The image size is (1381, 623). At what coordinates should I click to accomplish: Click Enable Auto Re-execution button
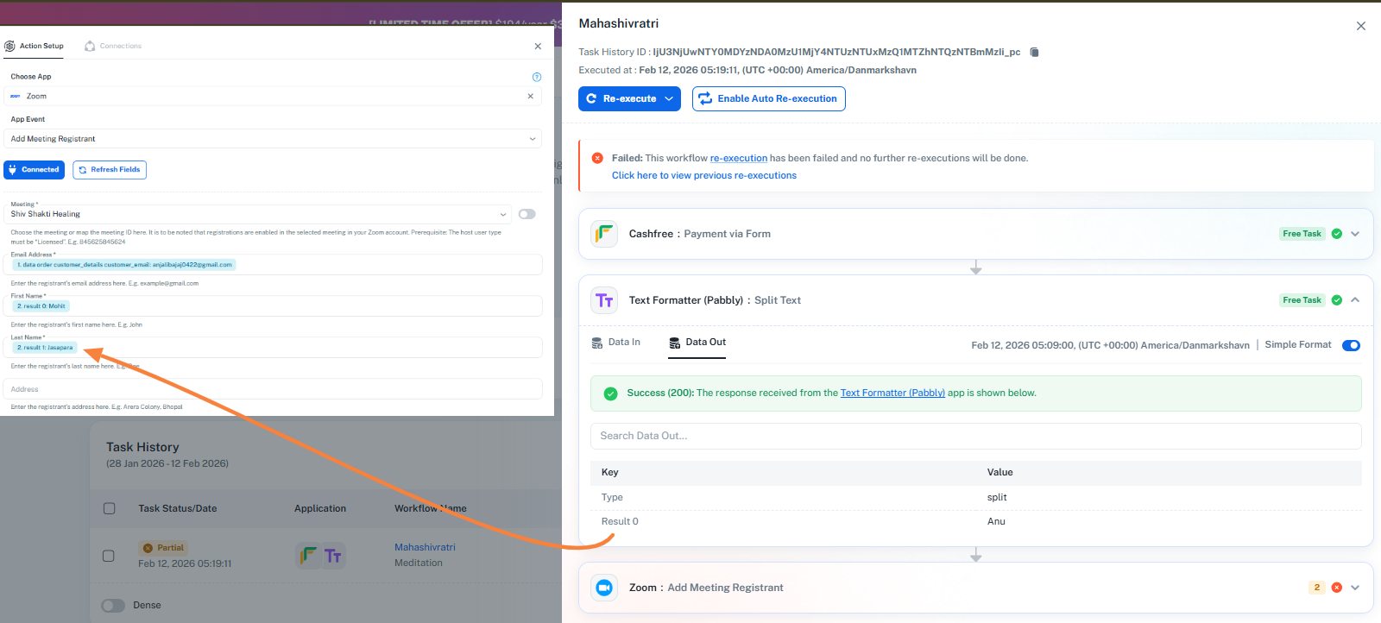pyautogui.click(x=768, y=99)
